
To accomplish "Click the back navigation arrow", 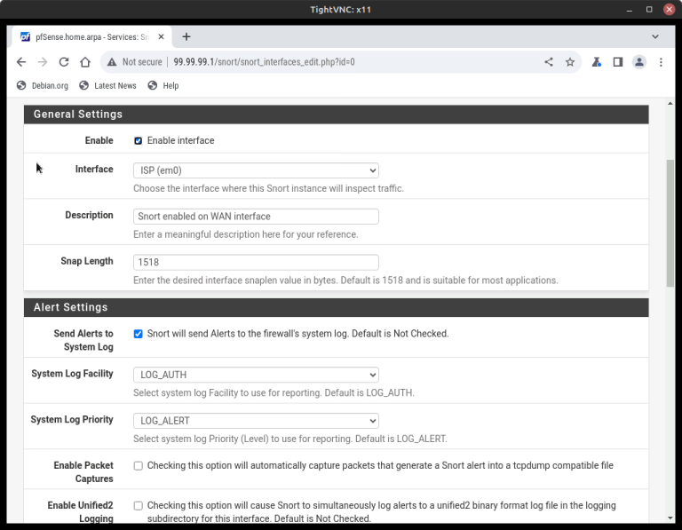I will tap(21, 62).
